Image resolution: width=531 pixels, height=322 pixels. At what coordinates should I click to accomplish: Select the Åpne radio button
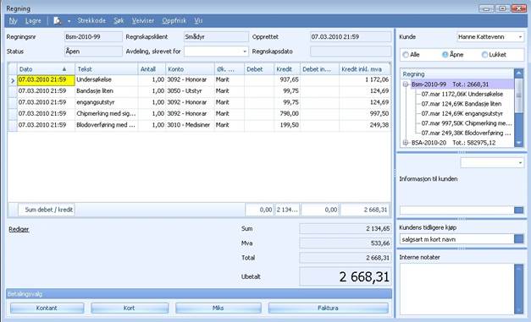[x=445, y=54]
